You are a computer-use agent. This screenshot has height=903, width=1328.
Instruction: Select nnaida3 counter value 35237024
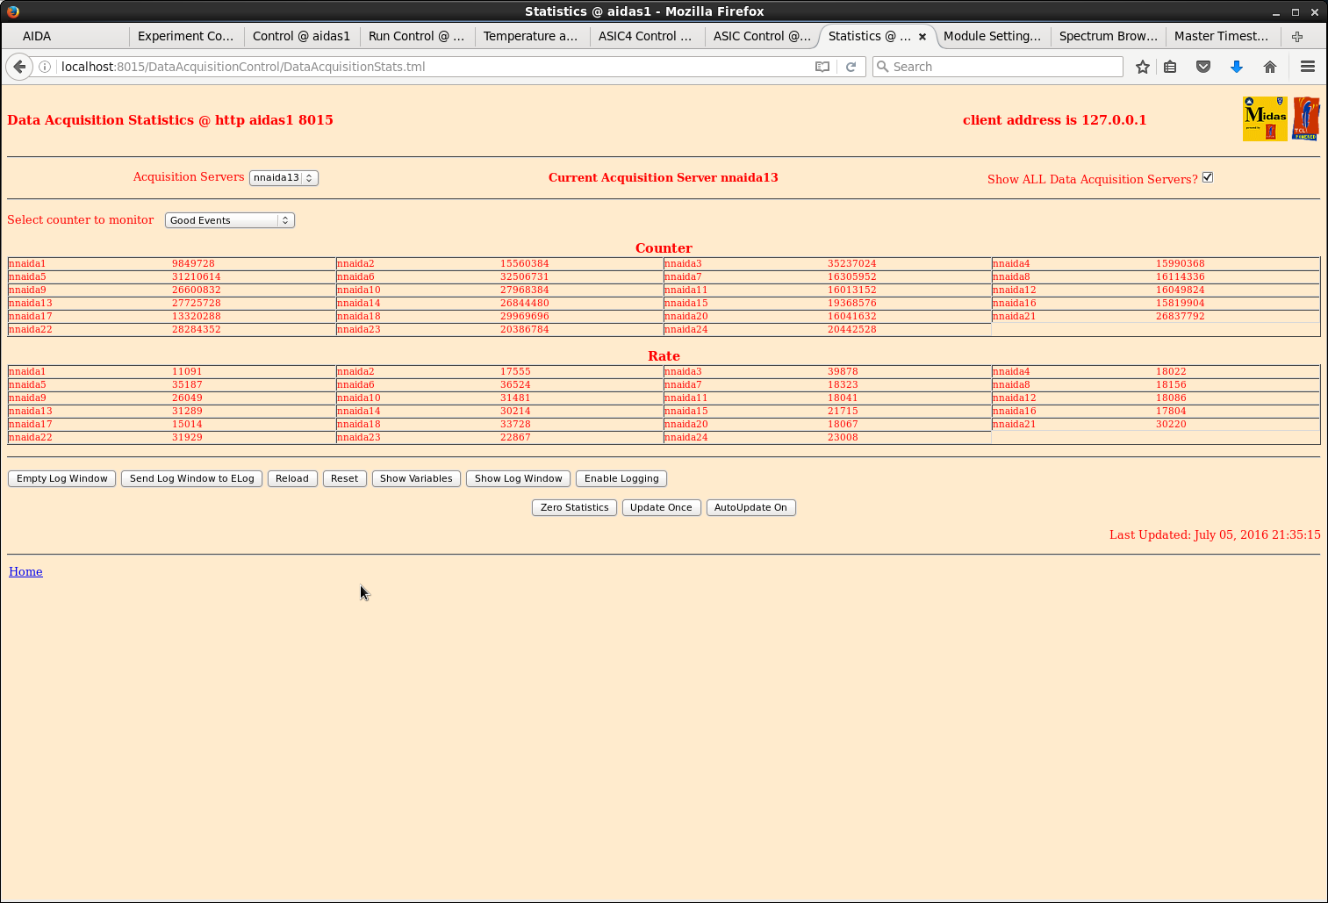point(851,263)
